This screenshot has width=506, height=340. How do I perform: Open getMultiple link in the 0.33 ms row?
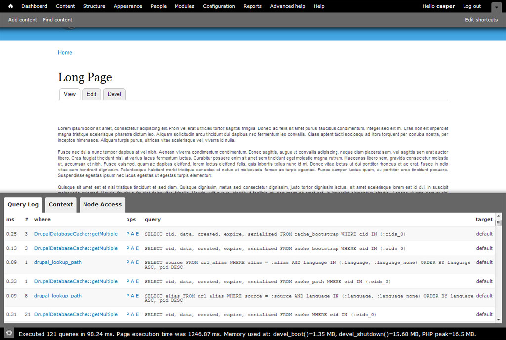pos(76,281)
